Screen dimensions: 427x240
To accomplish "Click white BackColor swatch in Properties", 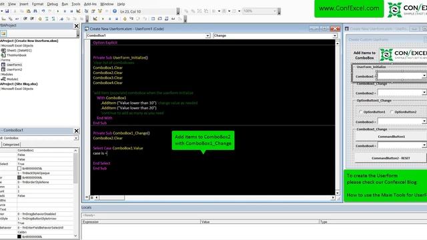I will (x=19, y=169).
